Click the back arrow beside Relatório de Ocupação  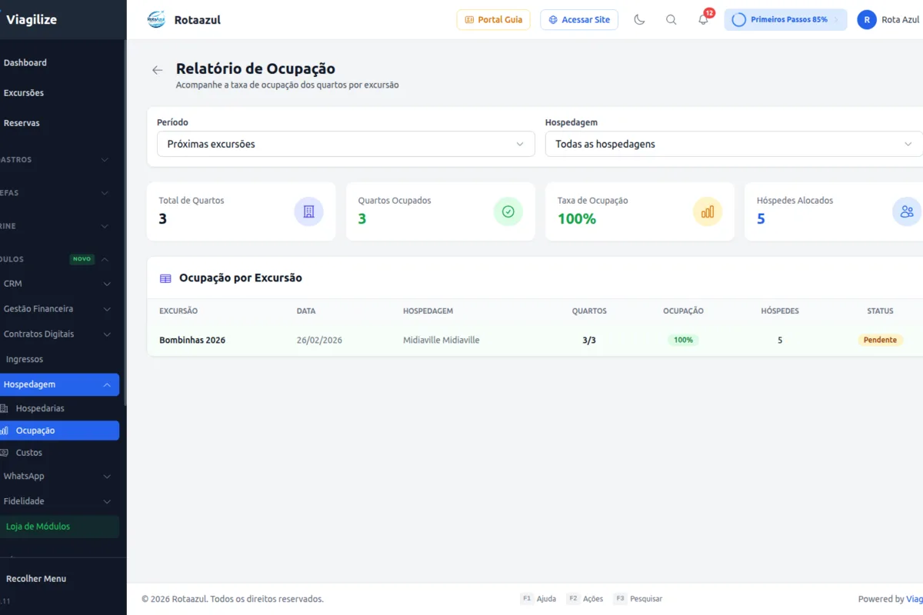coord(158,70)
